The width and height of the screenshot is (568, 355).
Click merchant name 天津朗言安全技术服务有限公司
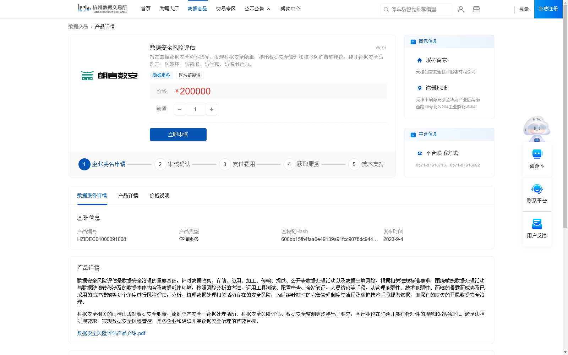(446, 72)
